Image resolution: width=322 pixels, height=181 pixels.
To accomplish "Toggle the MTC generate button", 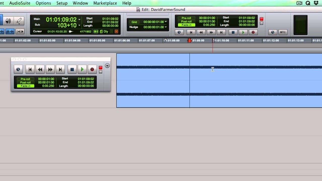I will point(283,32).
